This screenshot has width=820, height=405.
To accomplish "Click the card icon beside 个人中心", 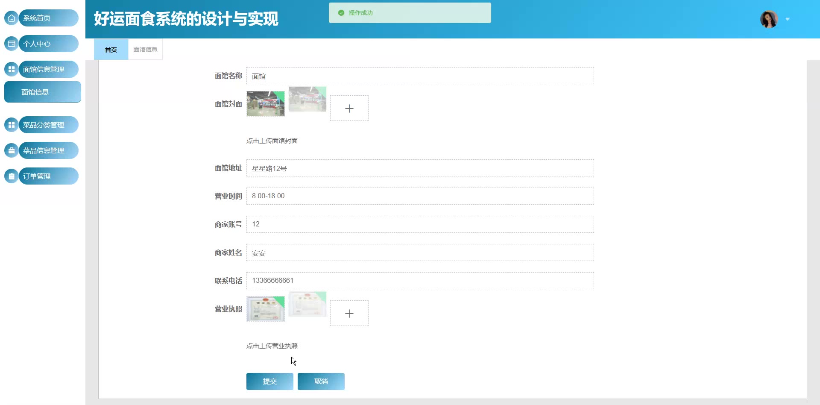I will pyautogui.click(x=12, y=44).
